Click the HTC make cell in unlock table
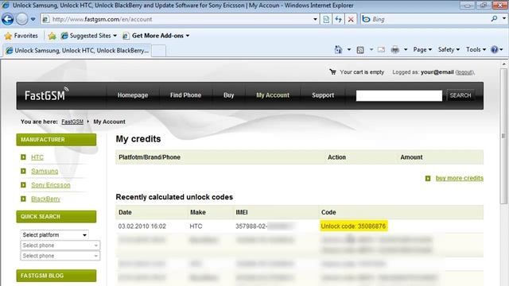 click(196, 226)
